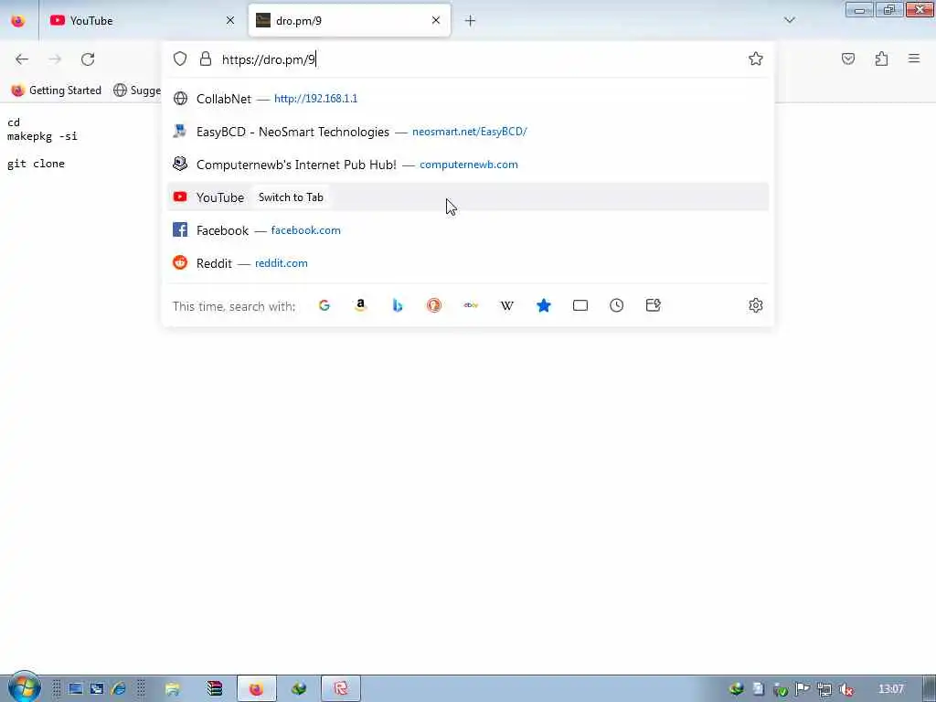Go back using the back arrow
The width and height of the screenshot is (936, 702).
coord(22,59)
